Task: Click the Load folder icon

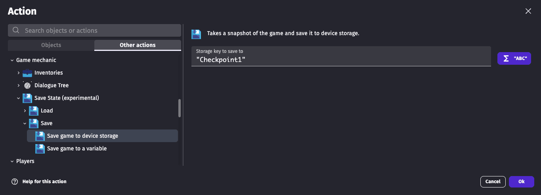Action: point(34,111)
